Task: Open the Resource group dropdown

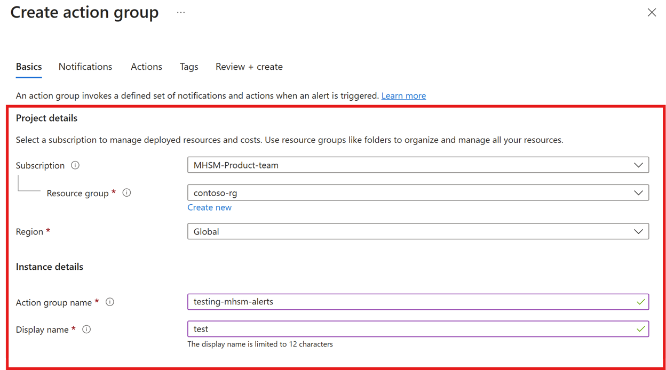Action: (418, 193)
